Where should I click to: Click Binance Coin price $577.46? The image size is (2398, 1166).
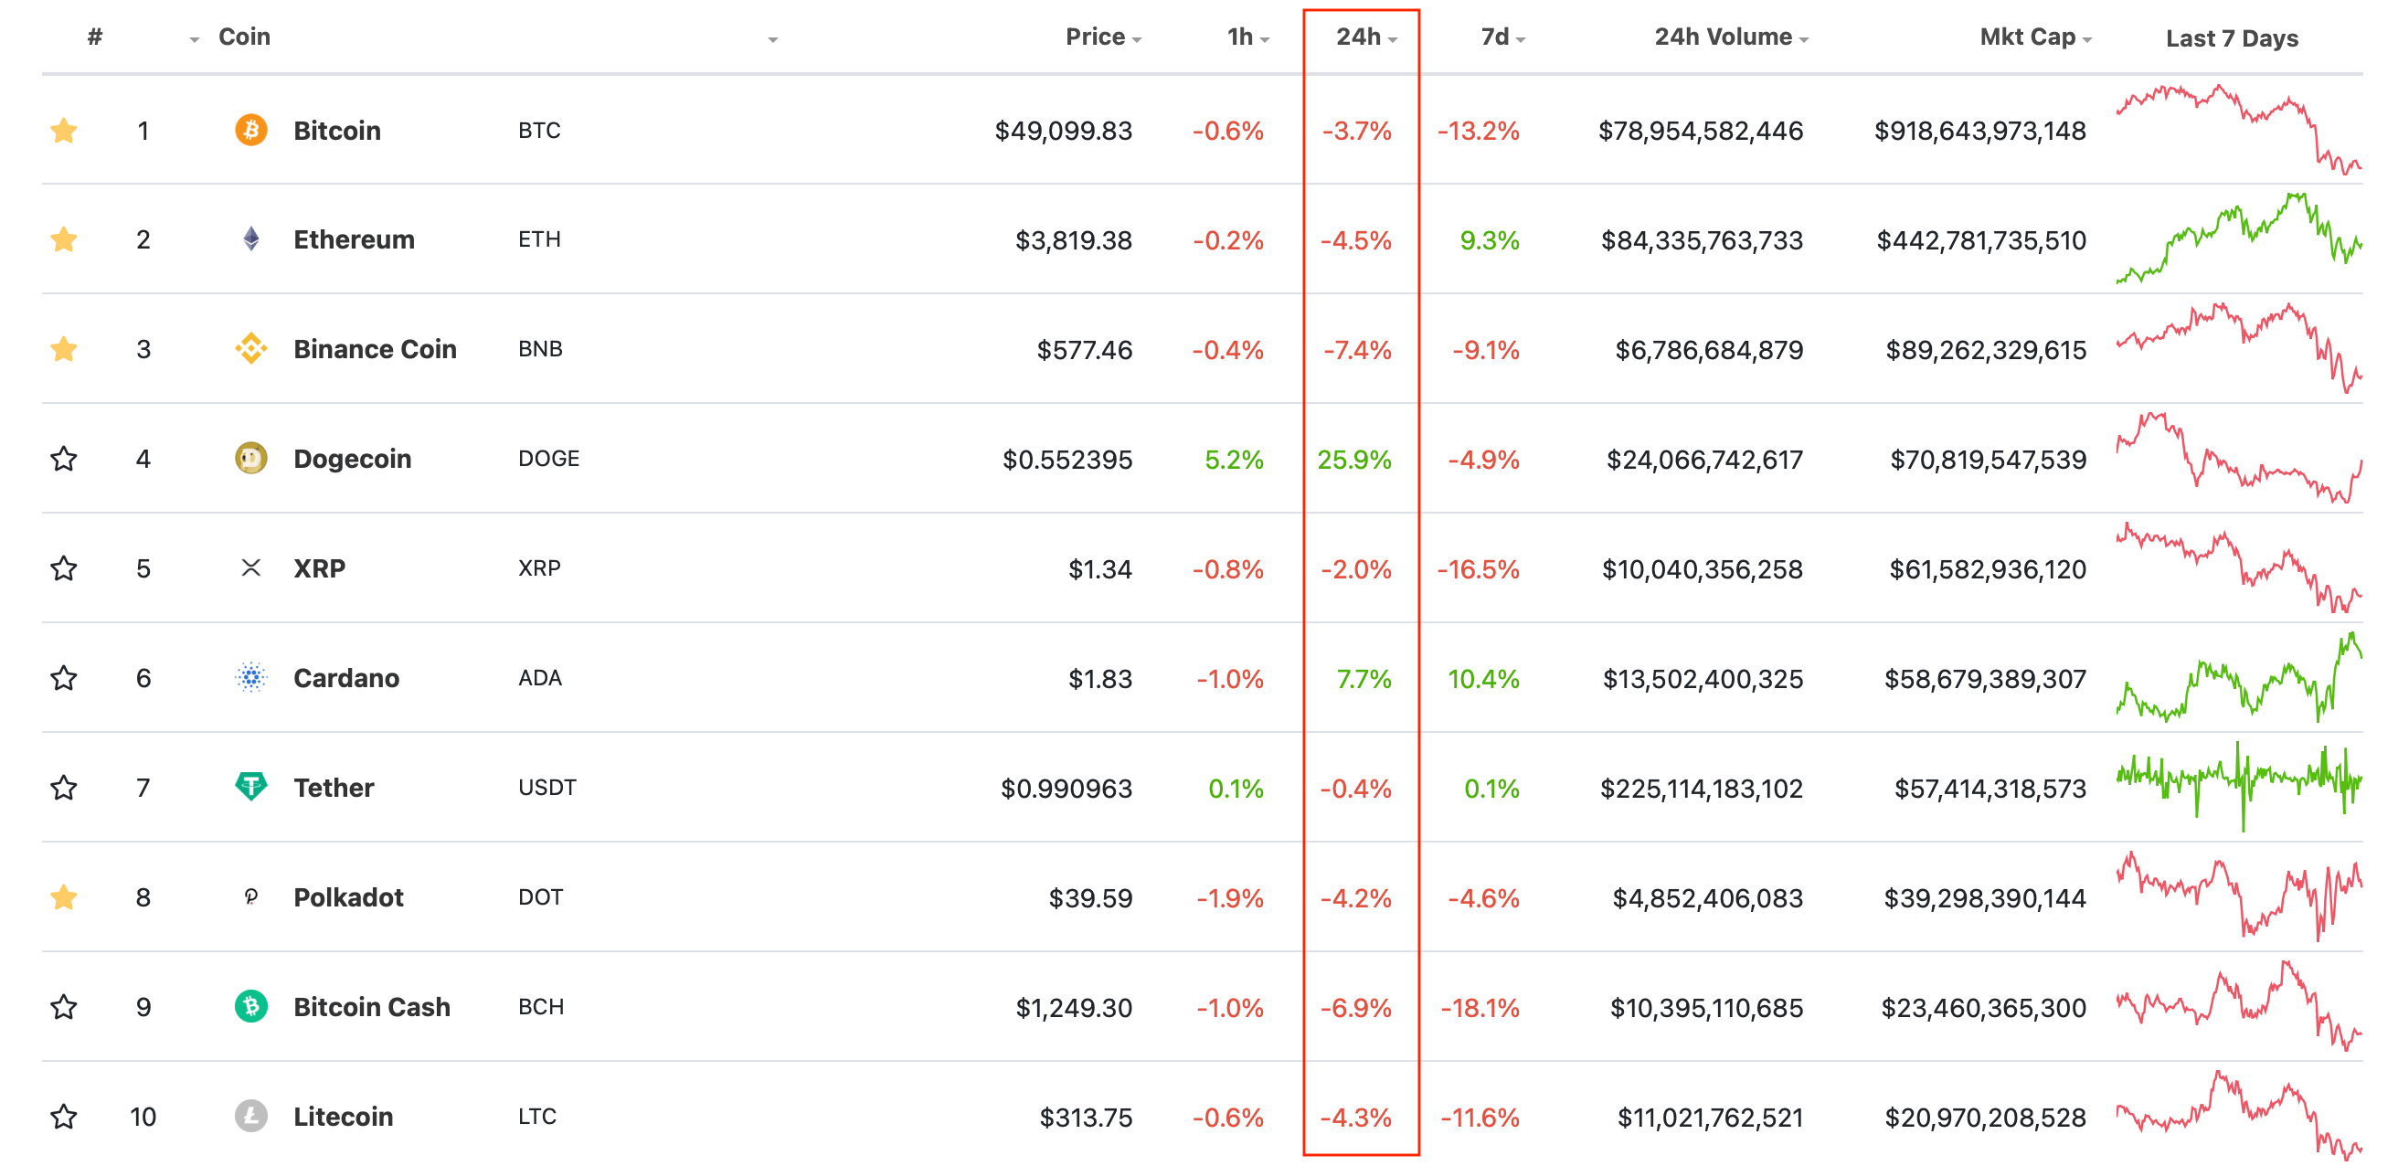[x=1085, y=350]
